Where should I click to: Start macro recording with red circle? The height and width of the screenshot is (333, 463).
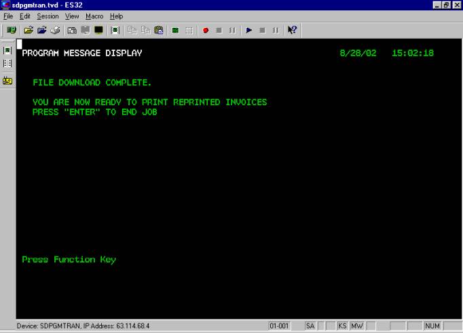tap(206, 30)
